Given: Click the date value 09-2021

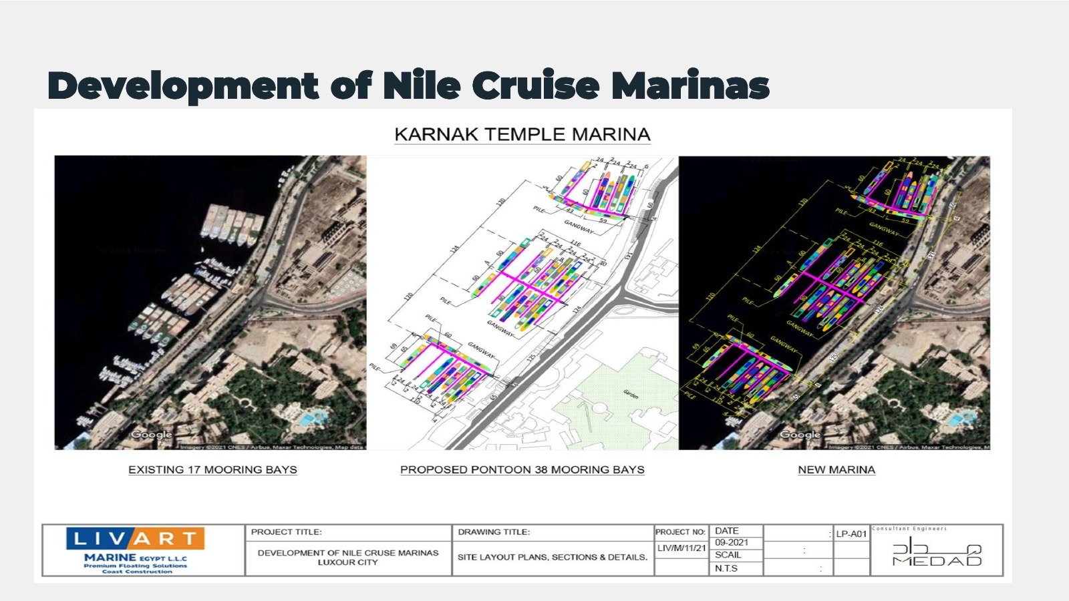Looking at the screenshot, I should click(x=732, y=542).
